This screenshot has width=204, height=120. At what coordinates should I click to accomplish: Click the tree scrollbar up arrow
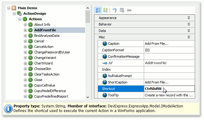click(x=88, y=8)
